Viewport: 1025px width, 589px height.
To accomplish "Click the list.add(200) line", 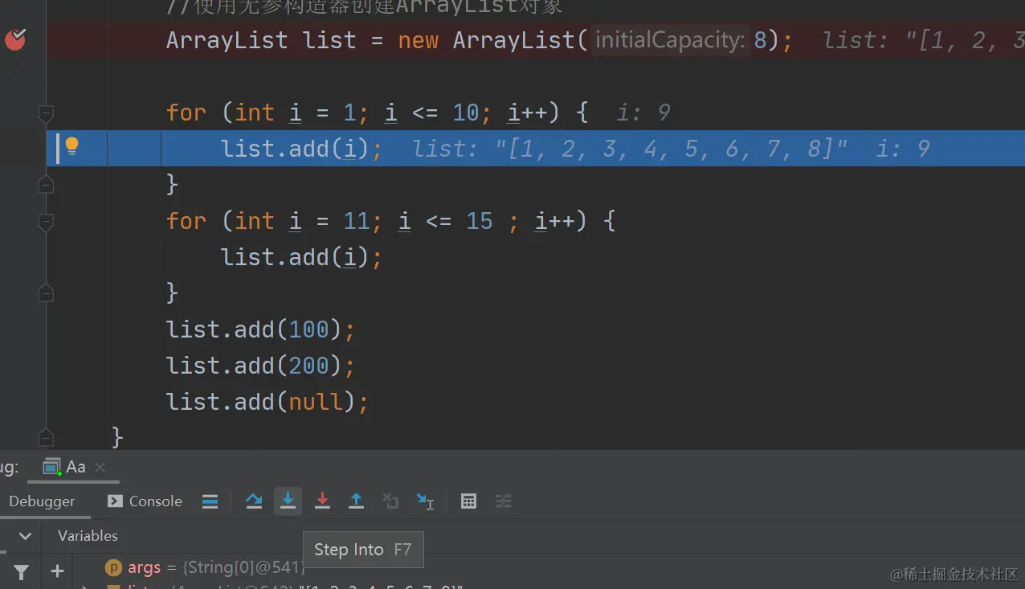I will [x=260, y=366].
